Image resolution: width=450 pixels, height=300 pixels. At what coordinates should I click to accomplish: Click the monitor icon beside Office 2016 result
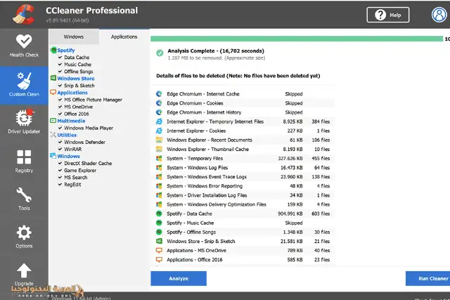[x=159, y=259]
